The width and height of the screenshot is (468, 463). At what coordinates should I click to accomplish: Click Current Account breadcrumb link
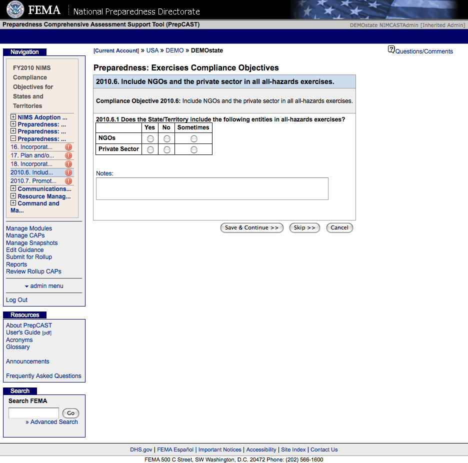[116, 50]
